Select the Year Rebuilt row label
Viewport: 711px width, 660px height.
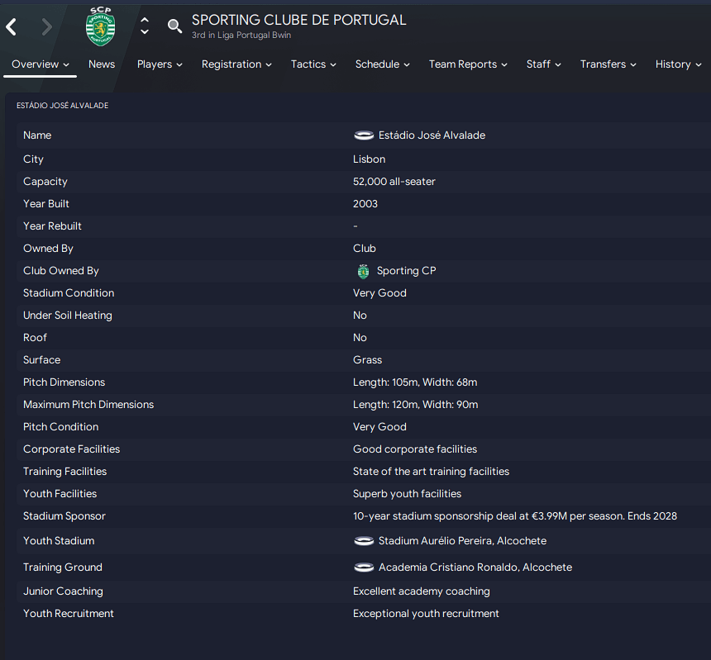point(52,226)
